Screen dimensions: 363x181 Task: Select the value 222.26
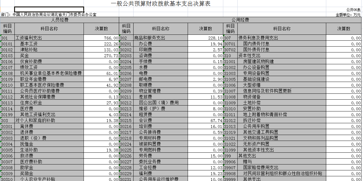[101, 44]
